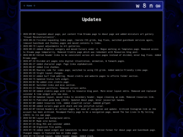
Task: Select the 2026-04-15 Updated Status Cafe entry
Action: pyautogui.click(x=46, y=79)
